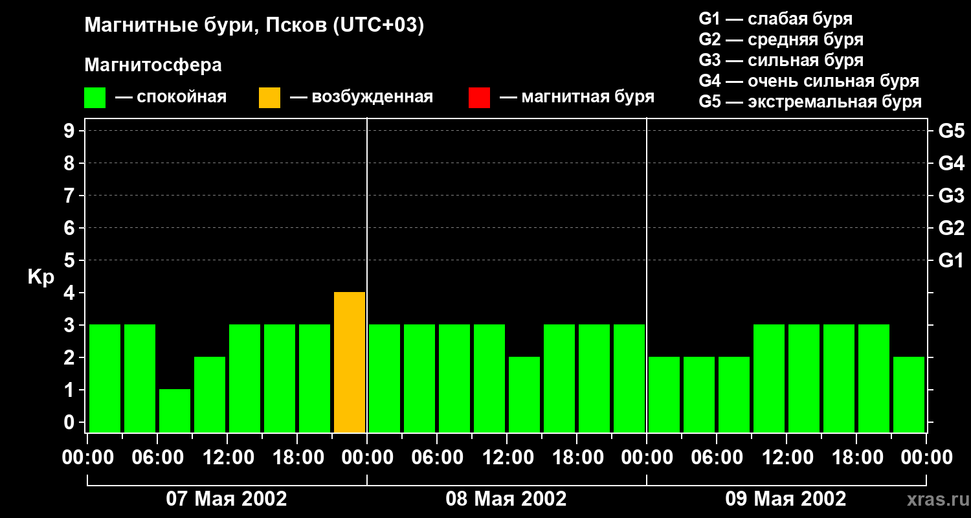Click the '06:00' tick label above 09 Мая

click(717, 458)
